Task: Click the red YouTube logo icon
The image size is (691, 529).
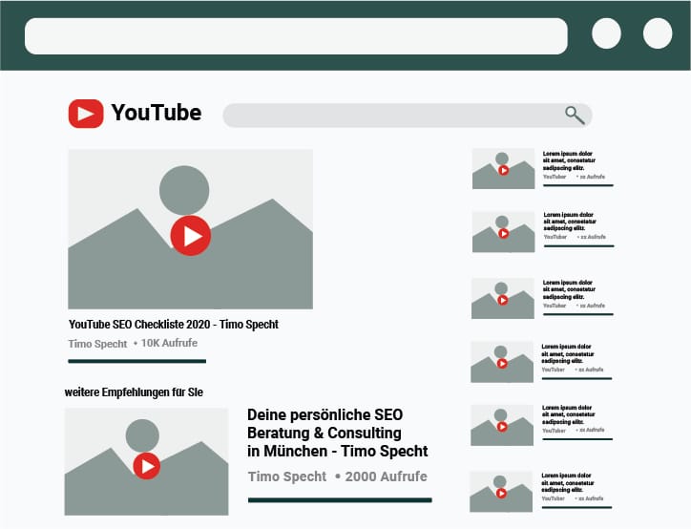Action: coord(86,114)
